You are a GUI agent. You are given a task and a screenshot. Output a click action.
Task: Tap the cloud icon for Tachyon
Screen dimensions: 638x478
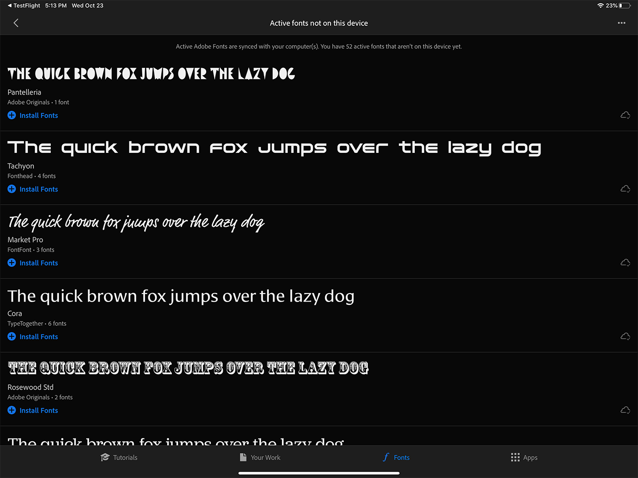[x=625, y=189]
